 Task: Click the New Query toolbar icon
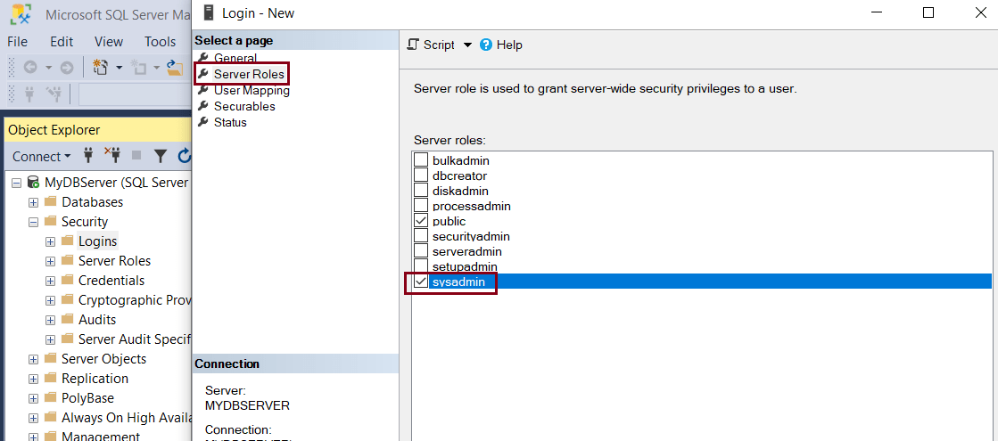[x=101, y=68]
